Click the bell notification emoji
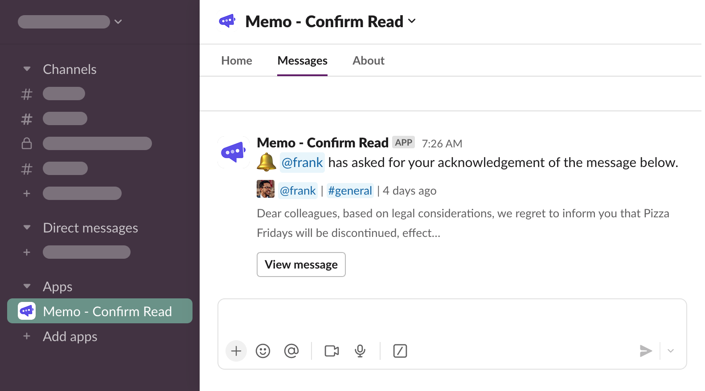705x391 pixels. (266, 162)
